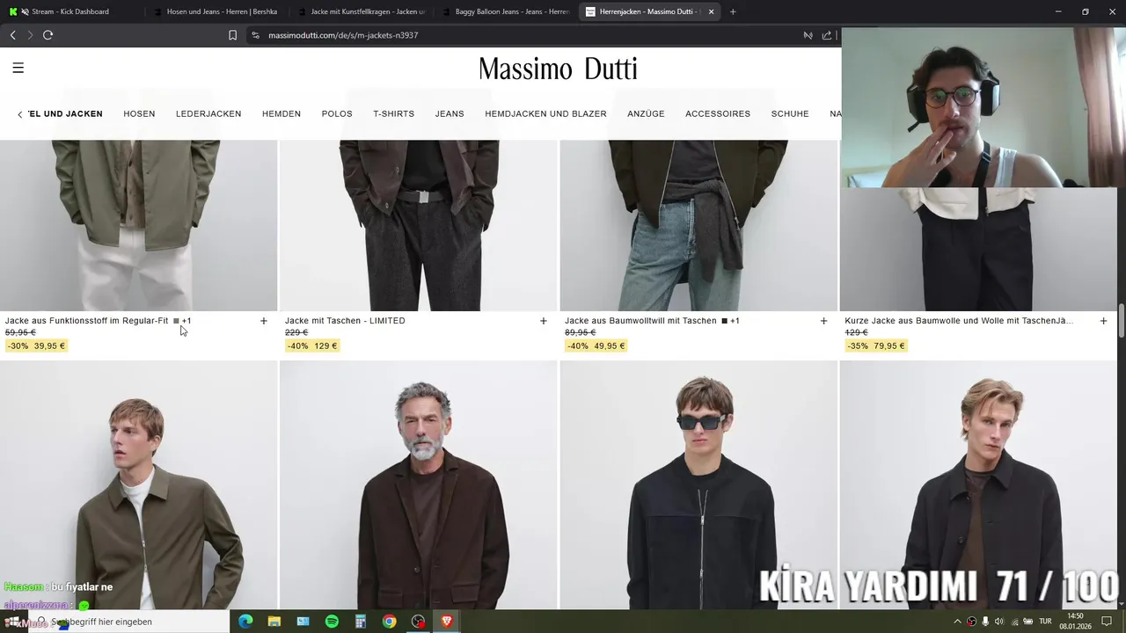Open ANZÜGE category
Screen dimensions: 1126x633
[x=646, y=114]
